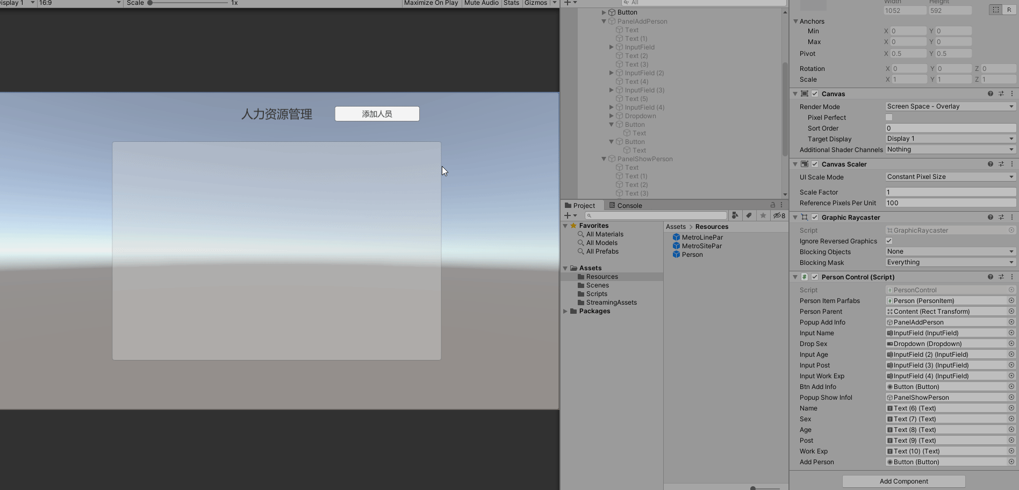Switch to the Console tab
This screenshot has width=1019, height=490.
click(625, 205)
